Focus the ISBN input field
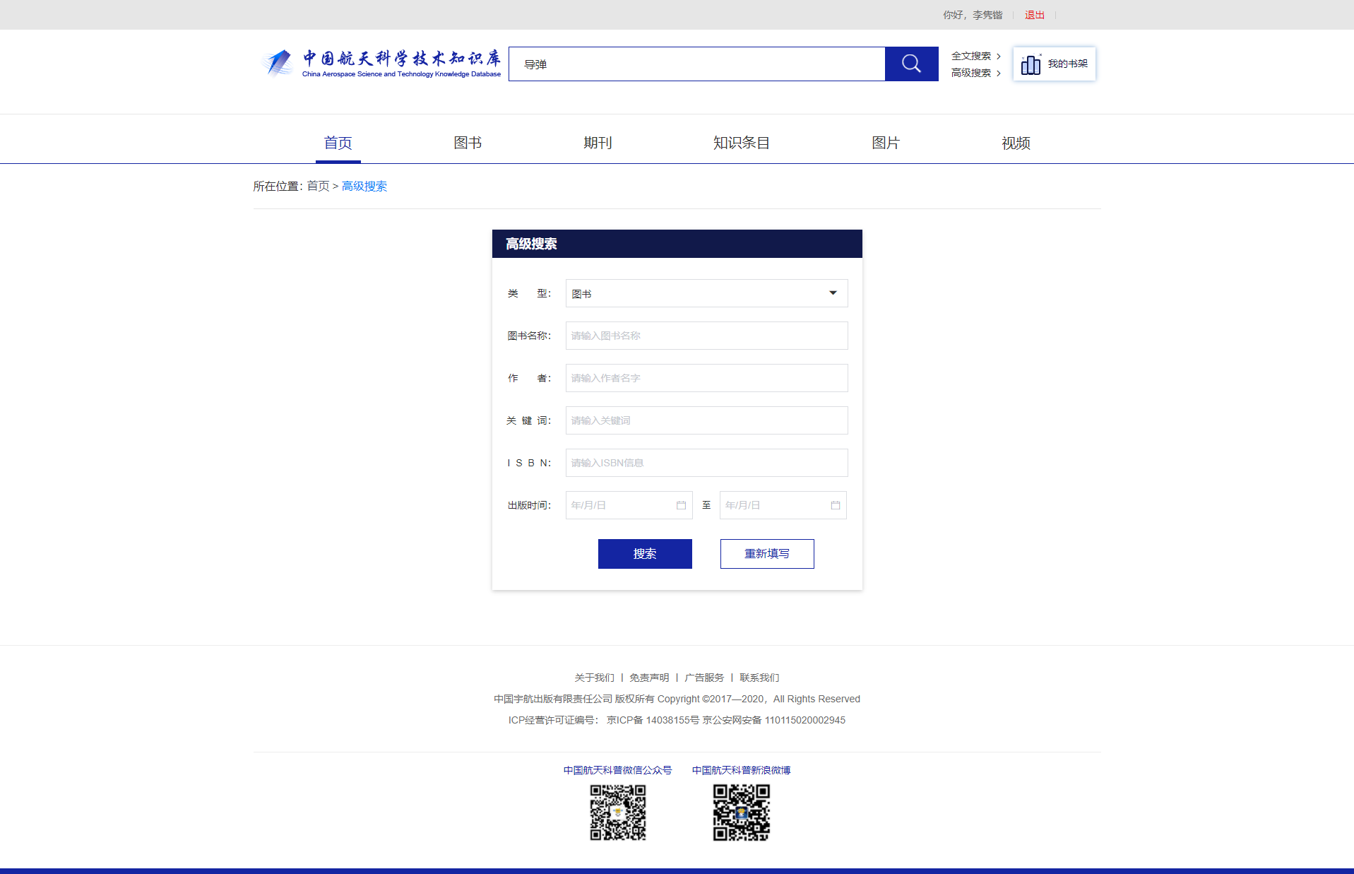 click(706, 463)
